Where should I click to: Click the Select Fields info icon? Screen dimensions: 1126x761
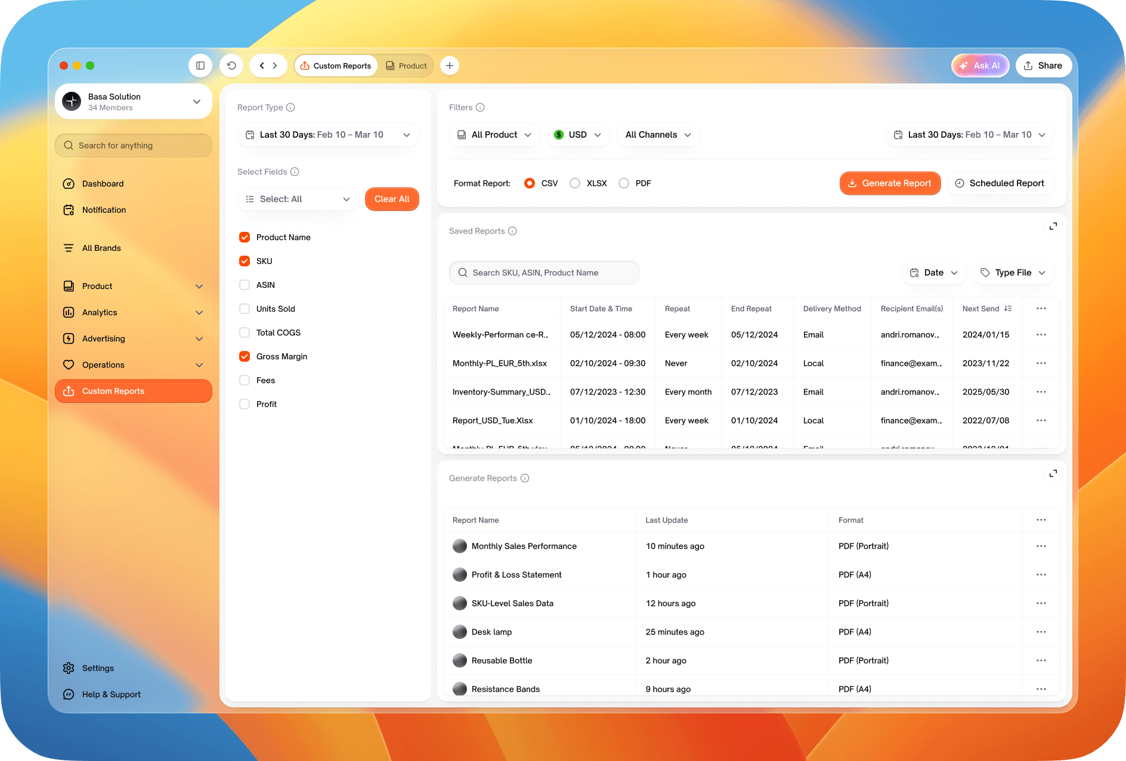295,172
